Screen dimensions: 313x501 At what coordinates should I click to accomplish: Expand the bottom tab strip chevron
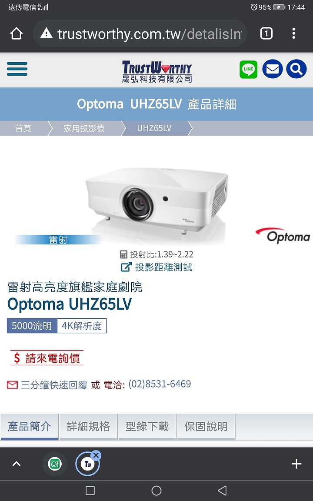point(16,464)
